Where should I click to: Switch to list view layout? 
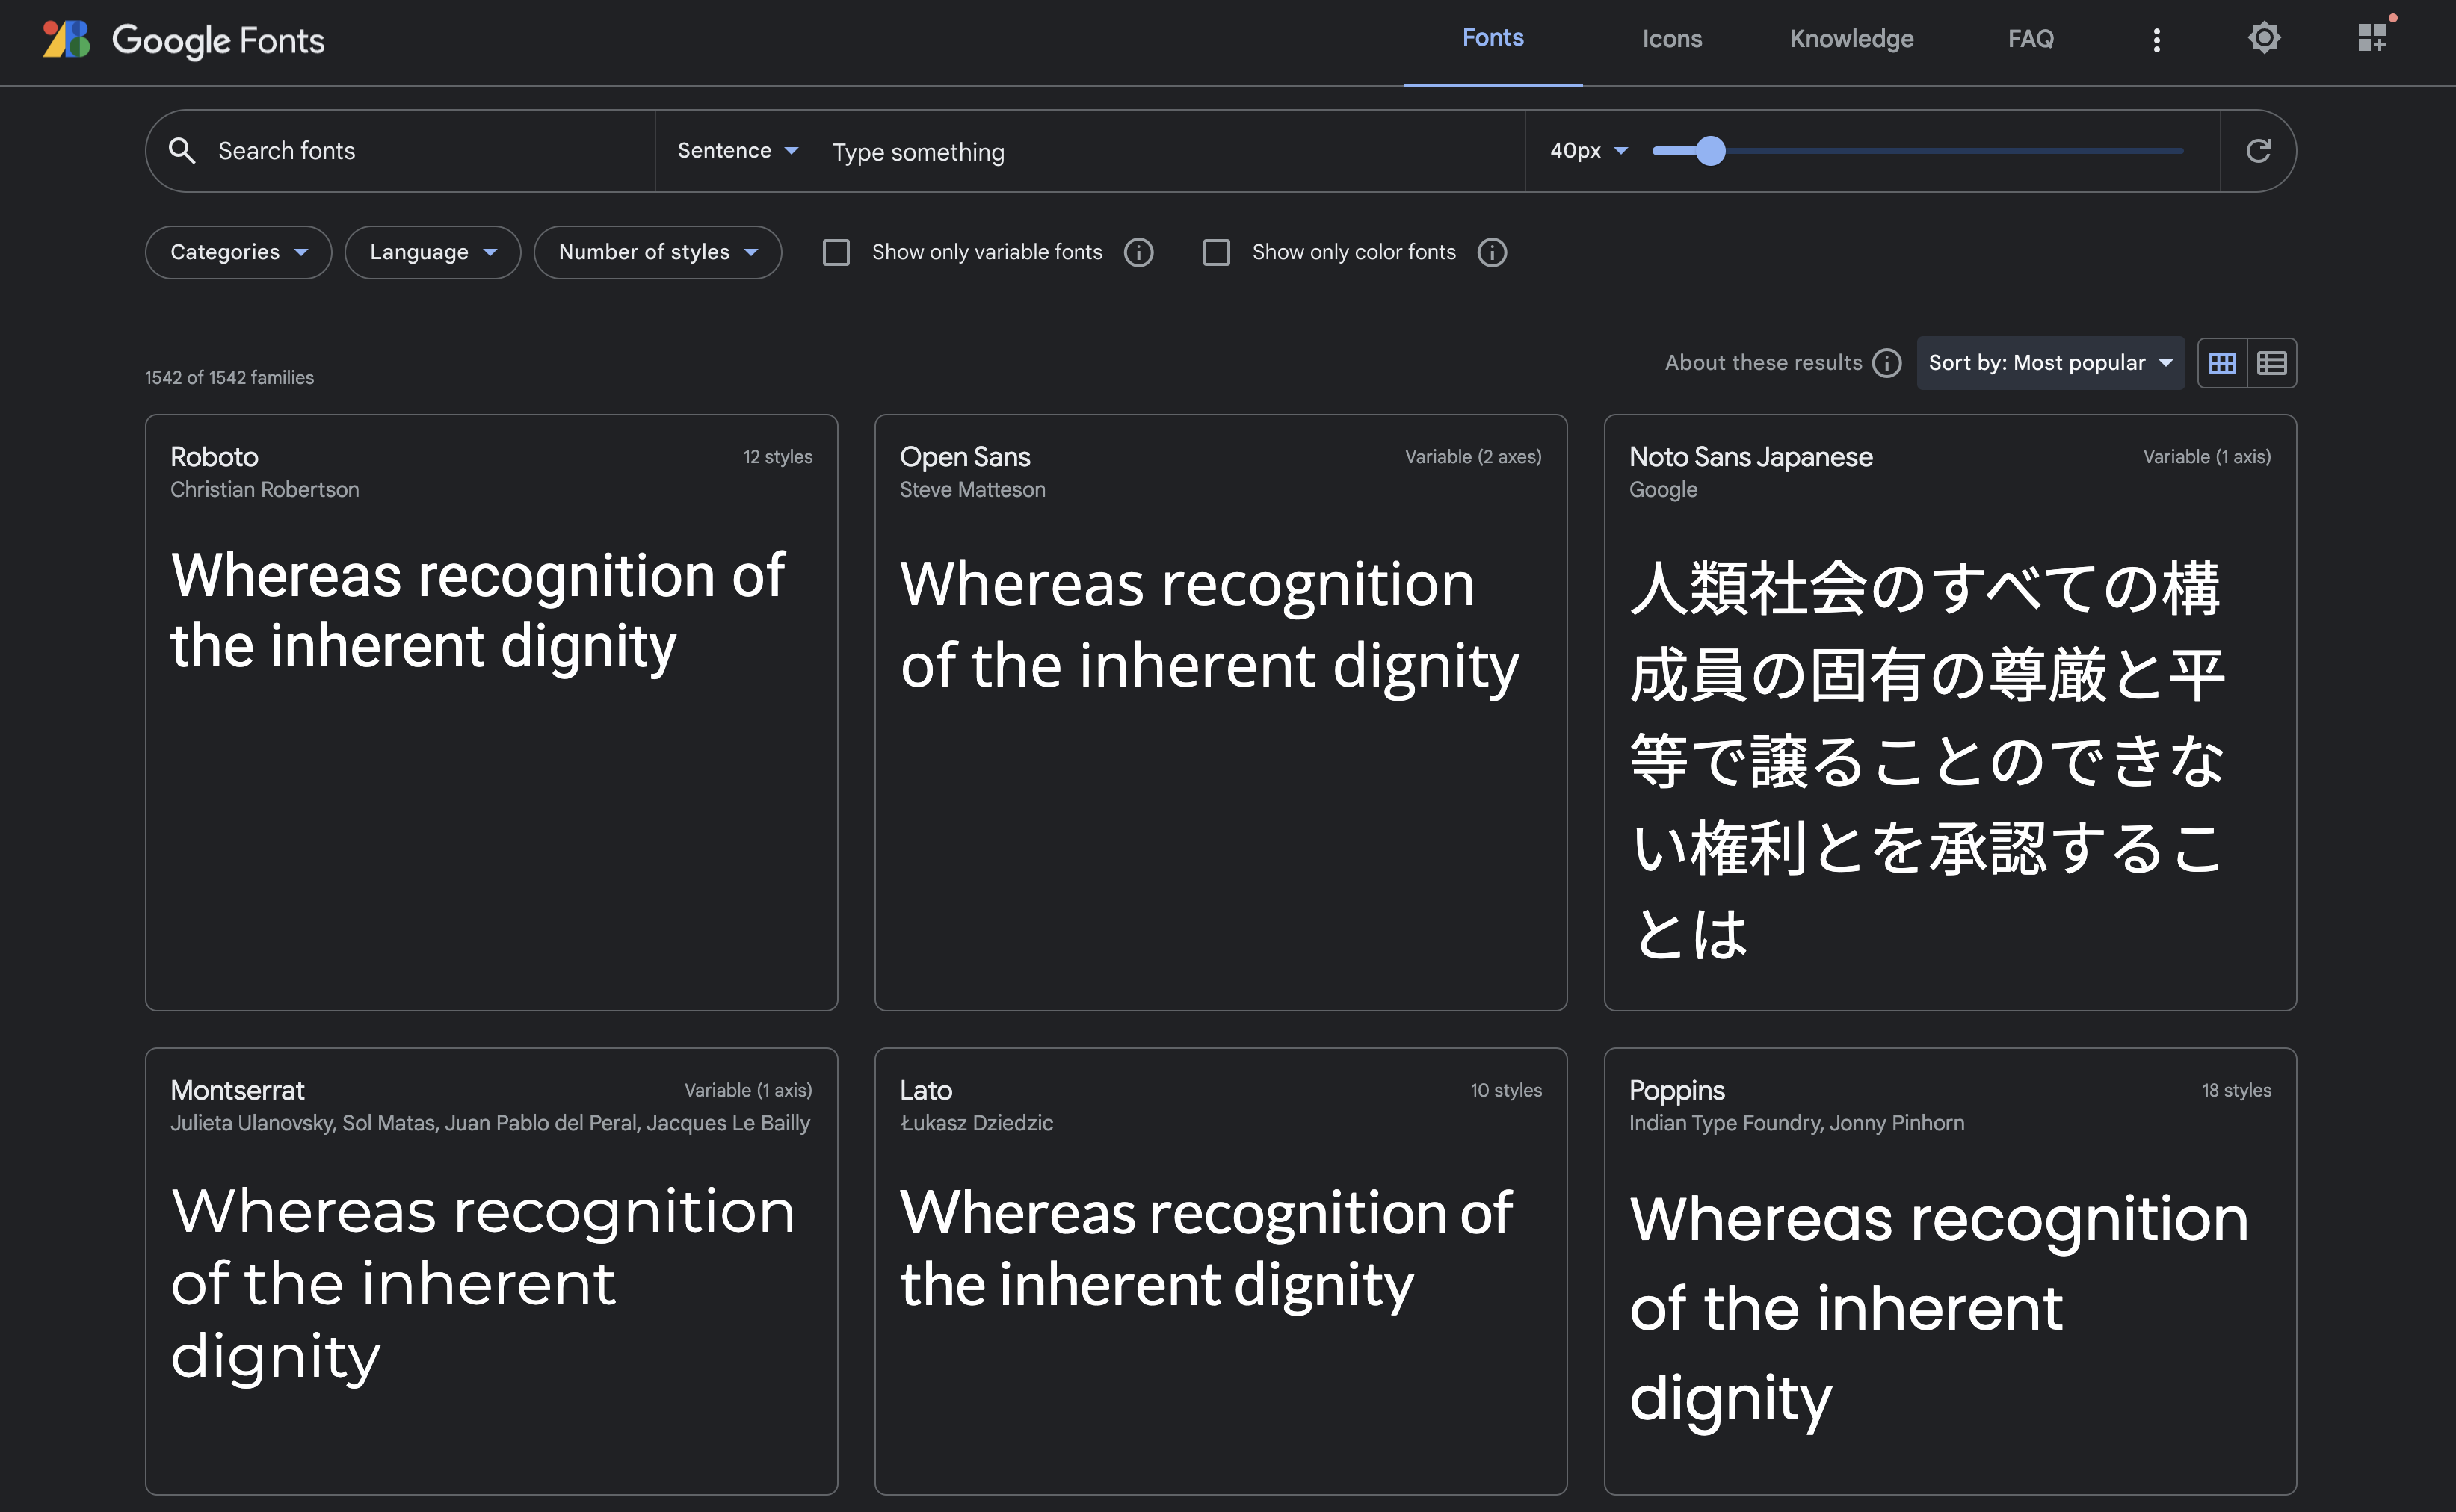[x=2272, y=363]
